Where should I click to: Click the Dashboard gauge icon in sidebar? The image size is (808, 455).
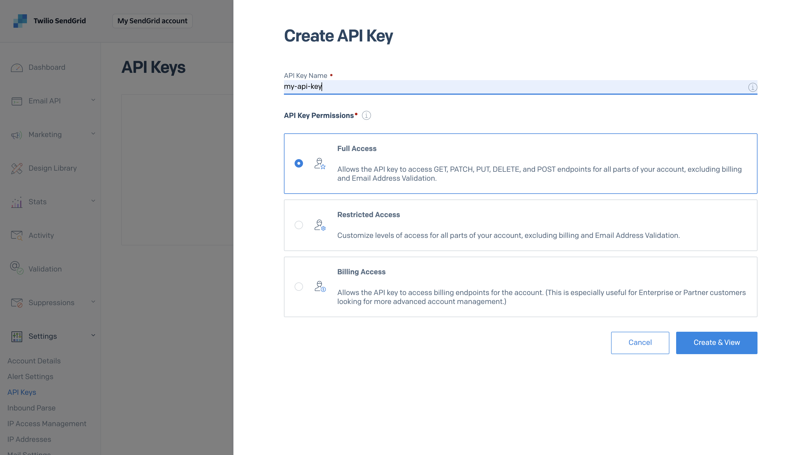click(17, 68)
